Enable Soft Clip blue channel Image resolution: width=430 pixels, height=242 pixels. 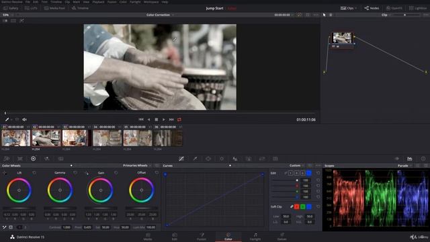tap(309, 206)
